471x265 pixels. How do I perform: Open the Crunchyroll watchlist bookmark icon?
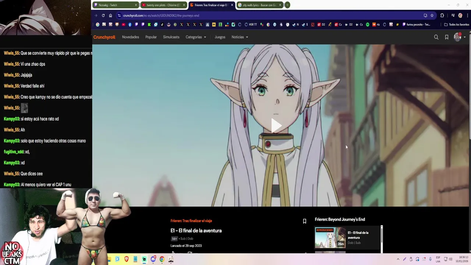447,37
